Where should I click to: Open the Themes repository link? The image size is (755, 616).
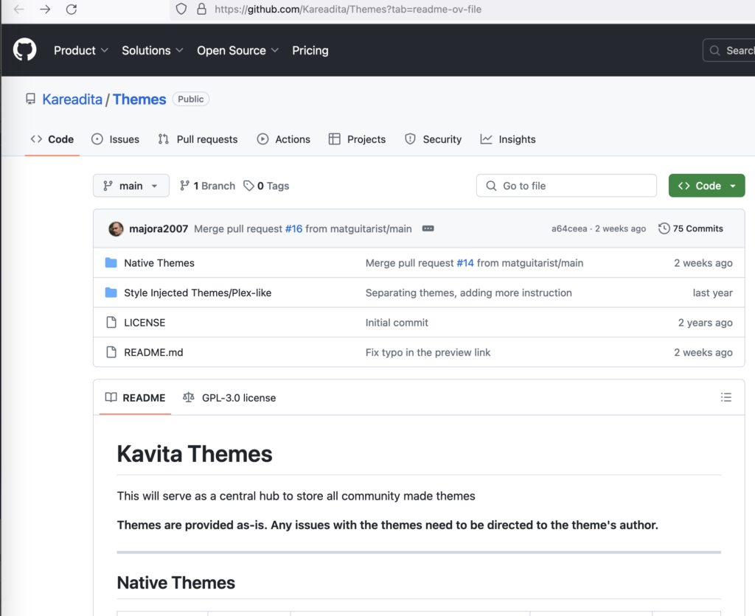pos(139,99)
